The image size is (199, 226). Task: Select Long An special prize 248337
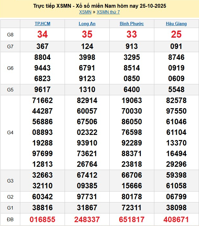87,220
